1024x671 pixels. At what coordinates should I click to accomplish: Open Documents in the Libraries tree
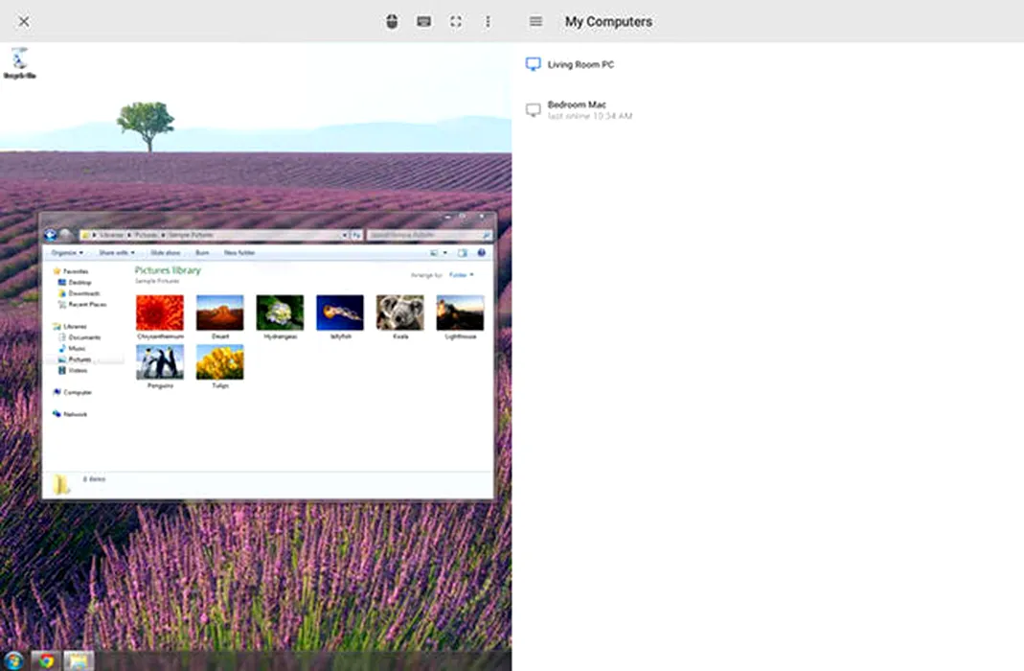click(84, 337)
